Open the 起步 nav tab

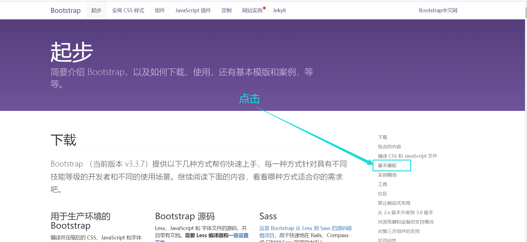(96, 11)
